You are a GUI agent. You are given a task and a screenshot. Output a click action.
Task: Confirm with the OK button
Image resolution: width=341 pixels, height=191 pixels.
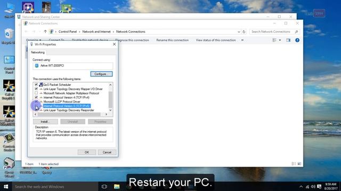87,152
